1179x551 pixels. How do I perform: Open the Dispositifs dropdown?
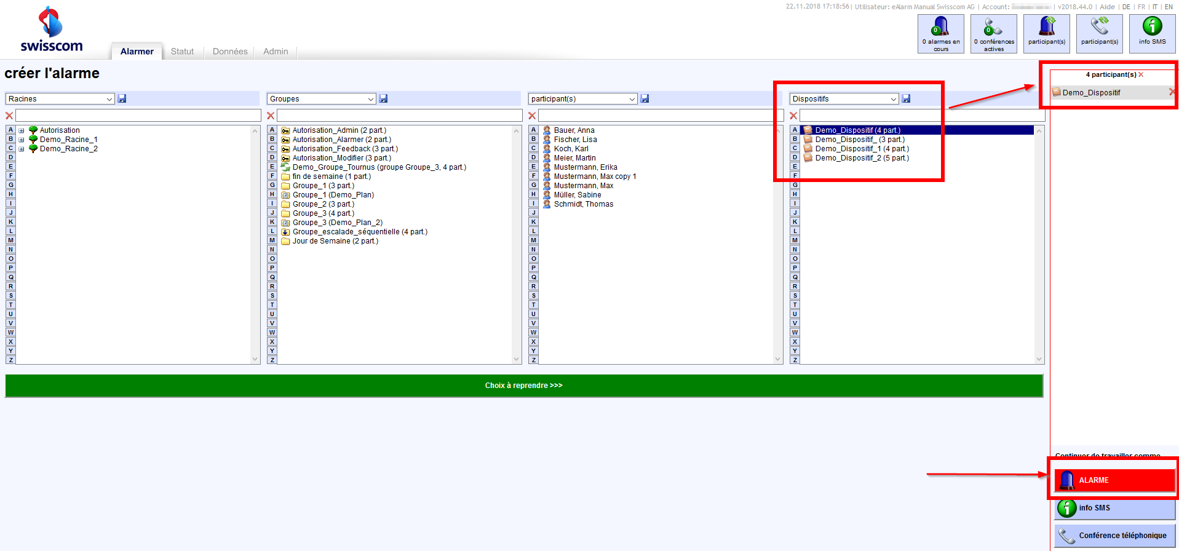coord(844,99)
